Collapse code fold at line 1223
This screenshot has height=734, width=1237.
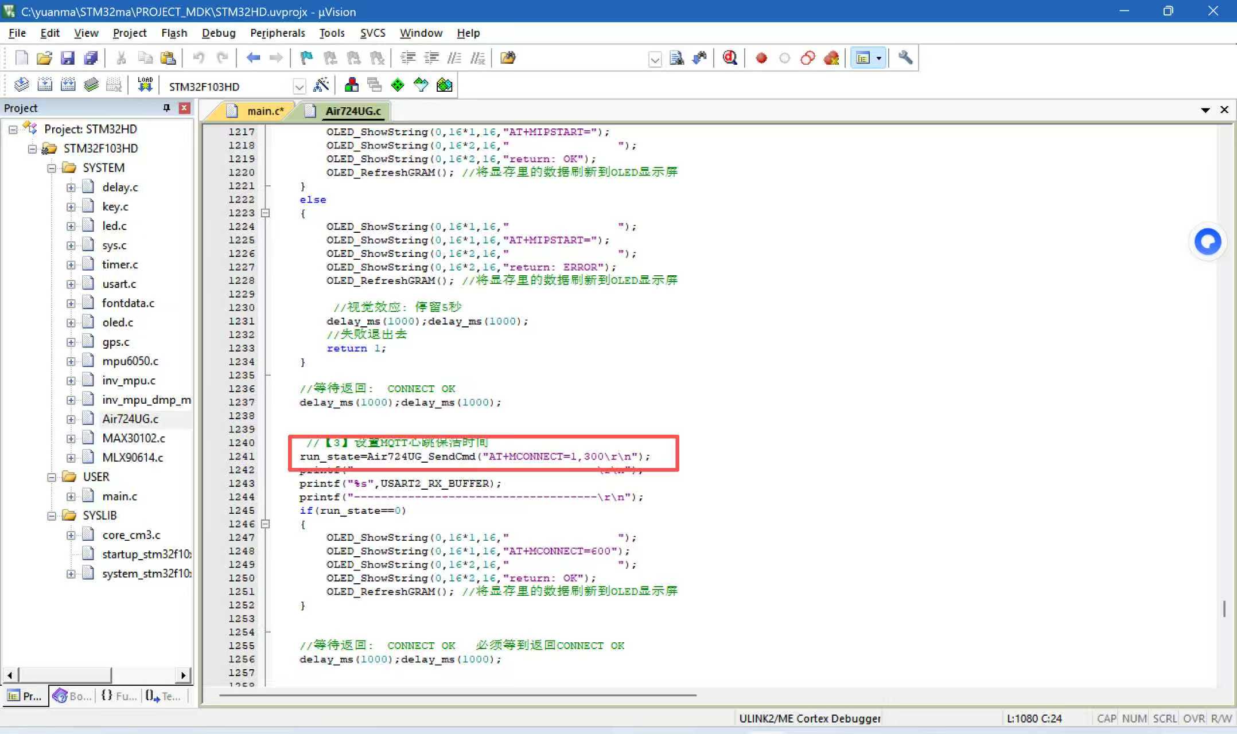click(x=265, y=213)
